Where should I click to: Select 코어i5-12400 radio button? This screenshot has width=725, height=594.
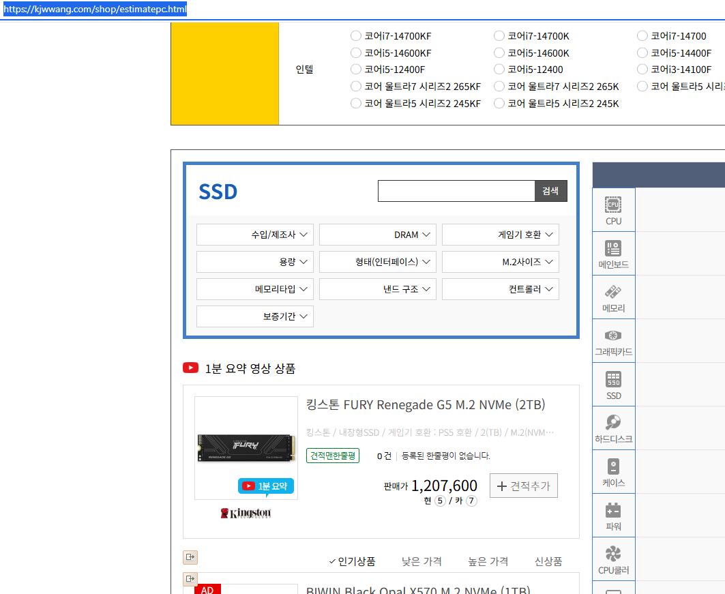pyautogui.click(x=499, y=70)
